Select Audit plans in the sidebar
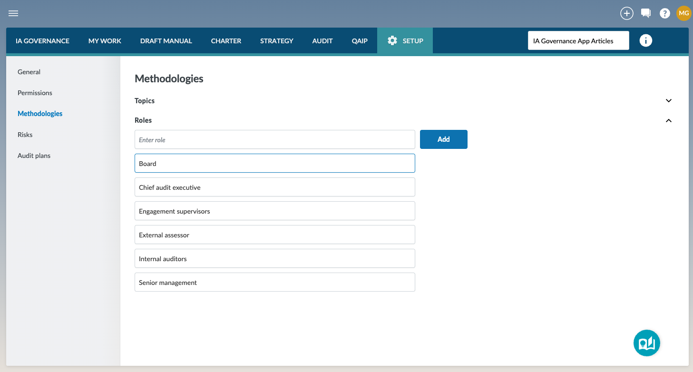 tap(34, 156)
